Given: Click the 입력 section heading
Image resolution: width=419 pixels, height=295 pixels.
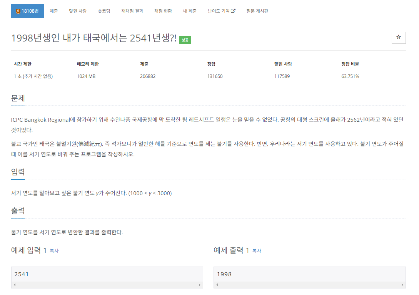Looking at the screenshot, I should pos(18,172).
